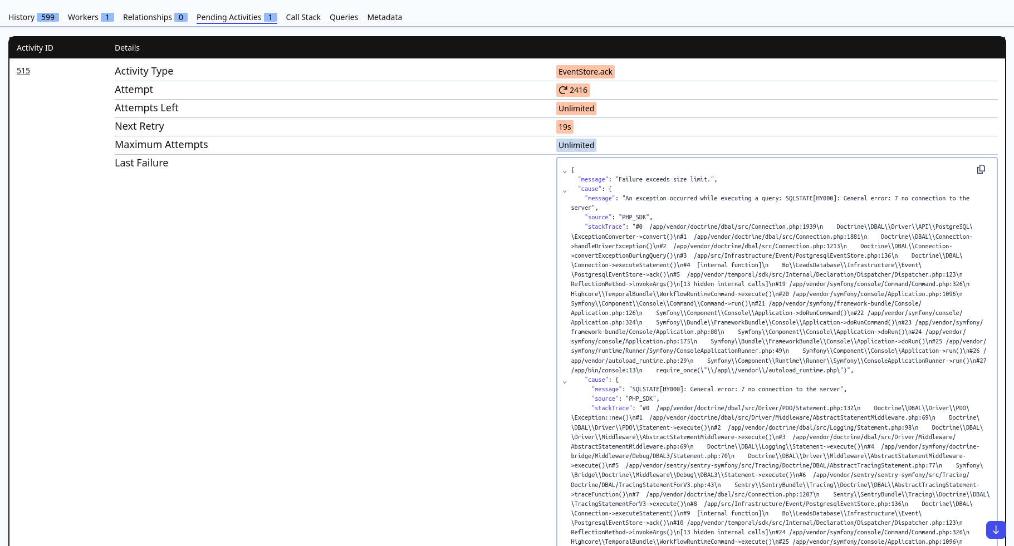View the Metadata tab

pos(384,17)
